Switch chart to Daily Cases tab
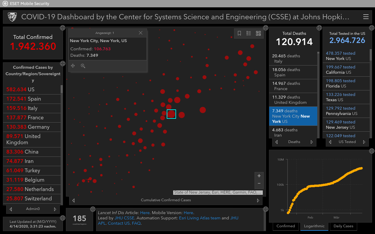 pyautogui.click(x=343, y=226)
